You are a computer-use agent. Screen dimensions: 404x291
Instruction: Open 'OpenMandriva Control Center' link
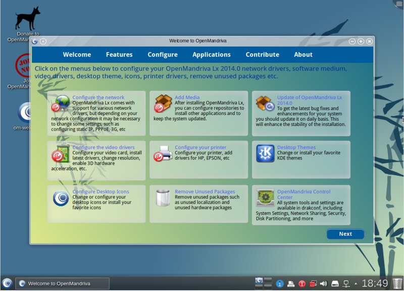tap(304, 194)
